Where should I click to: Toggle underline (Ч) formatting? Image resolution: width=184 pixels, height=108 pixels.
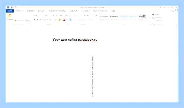coord(40,20)
